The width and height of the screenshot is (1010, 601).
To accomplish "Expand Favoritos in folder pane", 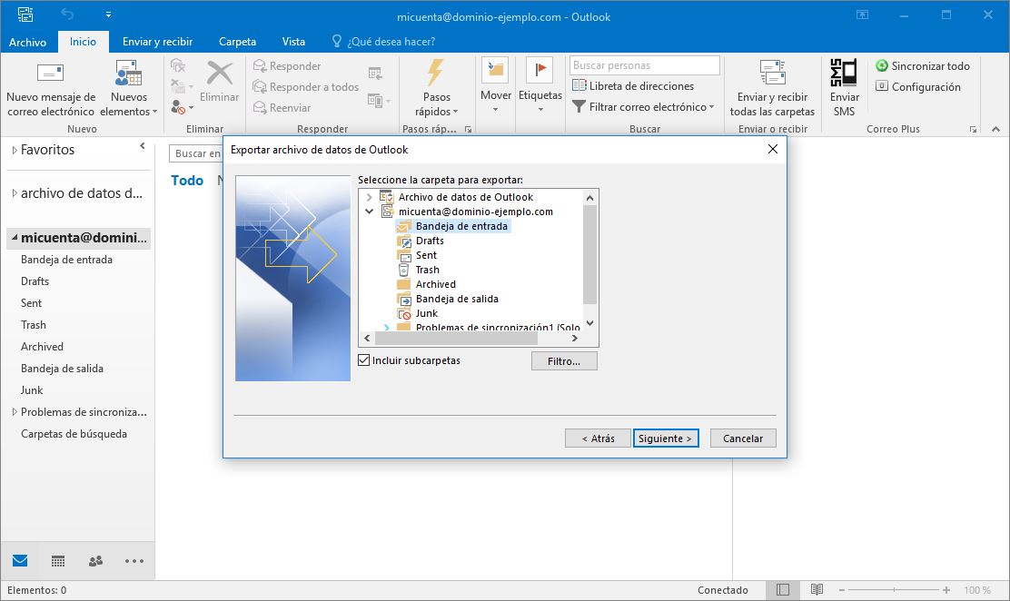I will point(15,150).
